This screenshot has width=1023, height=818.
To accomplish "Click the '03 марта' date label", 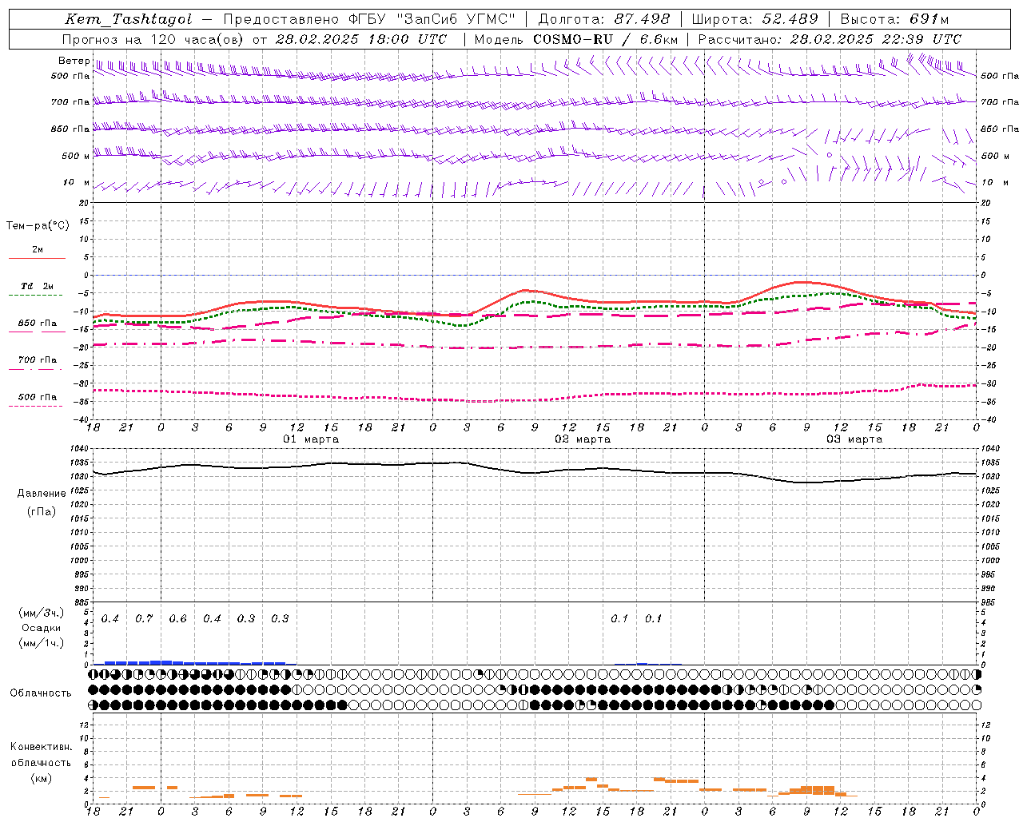I will click(854, 439).
